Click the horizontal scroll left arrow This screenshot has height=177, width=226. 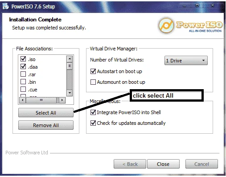tap(23, 100)
